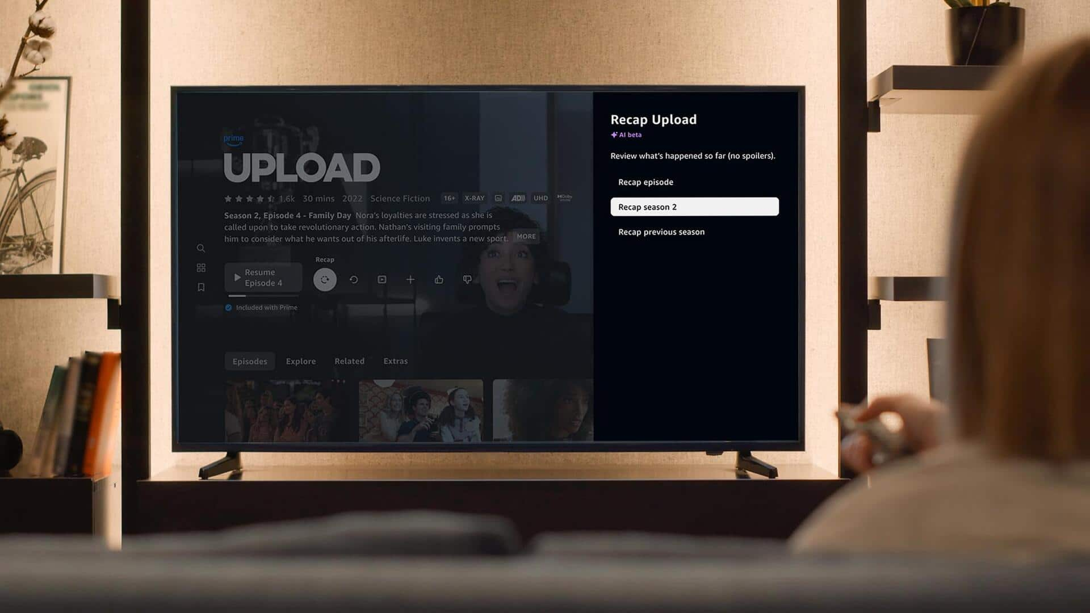Click the search icon in sidebar

pyautogui.click(x=200, y=247)
